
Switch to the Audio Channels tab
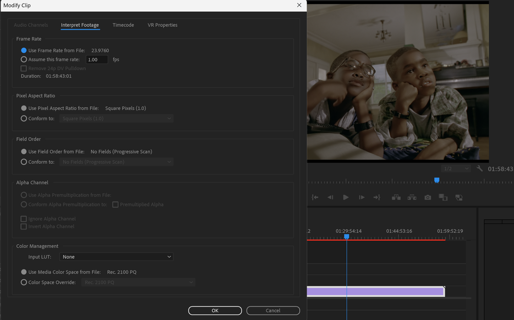point(31,25)
